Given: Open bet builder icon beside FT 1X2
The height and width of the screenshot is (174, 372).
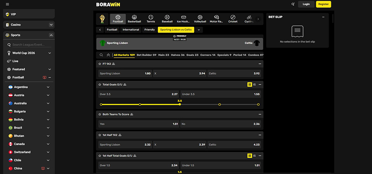Looking at the screenshot, I should (x=114, y=64).
